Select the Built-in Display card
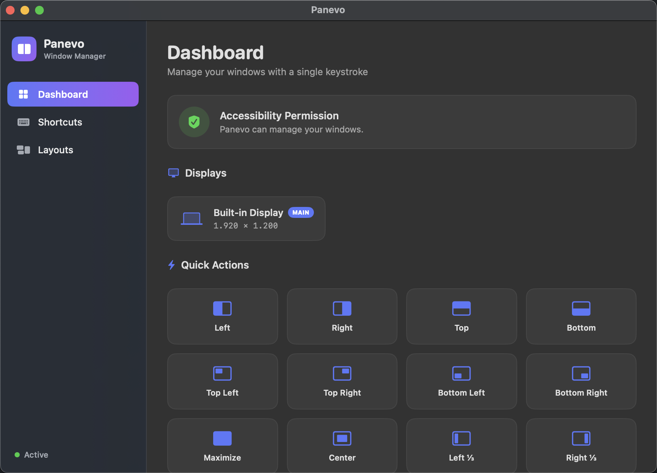The height and width of the screenshot is (473, 657). pyautogui.click(x=246, y=219)
